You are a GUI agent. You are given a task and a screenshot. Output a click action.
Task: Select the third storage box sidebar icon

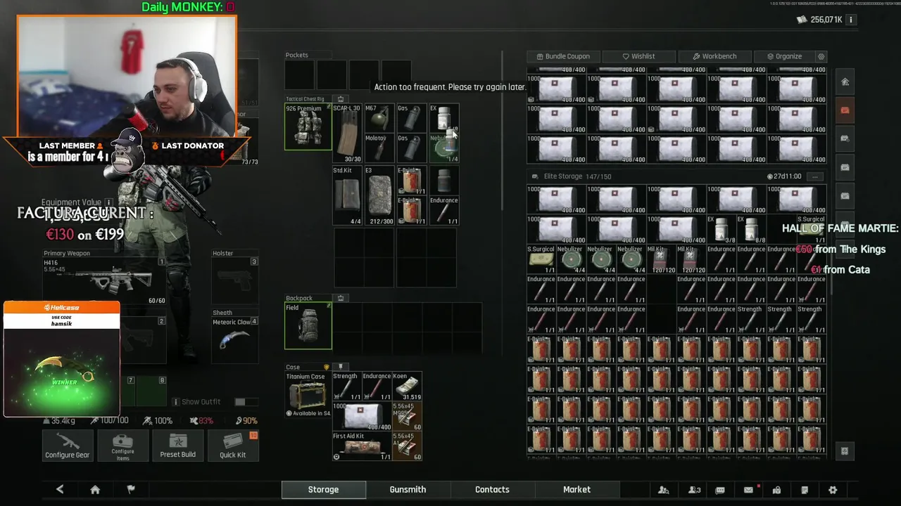pos(845,138)
